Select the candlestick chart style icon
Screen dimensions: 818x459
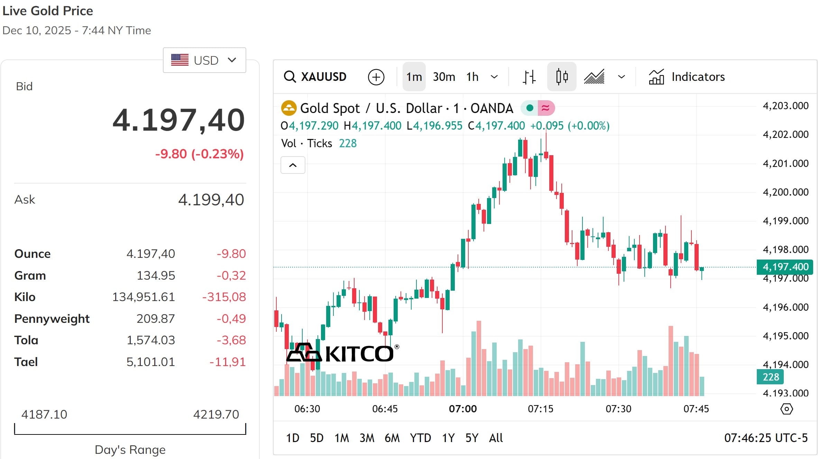[561, 76]
